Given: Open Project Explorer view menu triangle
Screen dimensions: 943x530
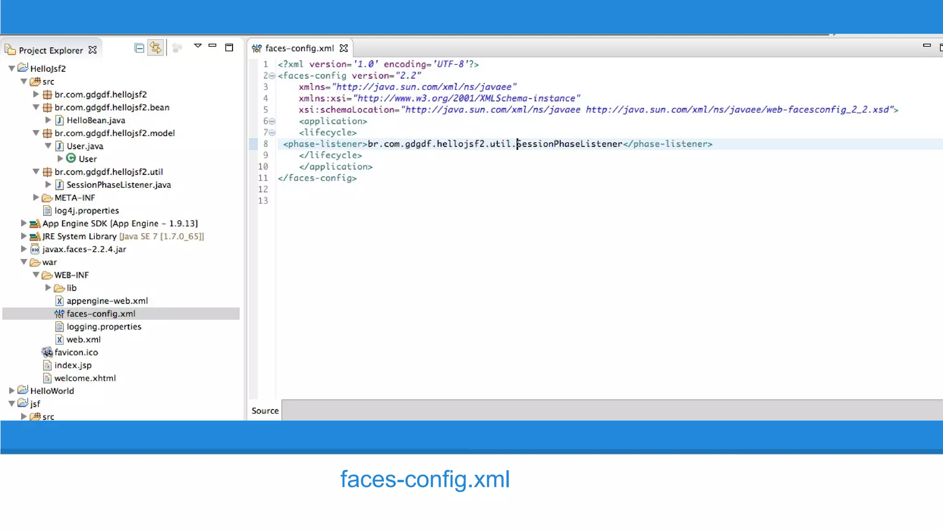Looking at the screenshot, I should 198,46.
